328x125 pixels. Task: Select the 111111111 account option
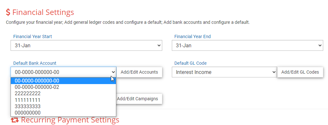(63, 100)
